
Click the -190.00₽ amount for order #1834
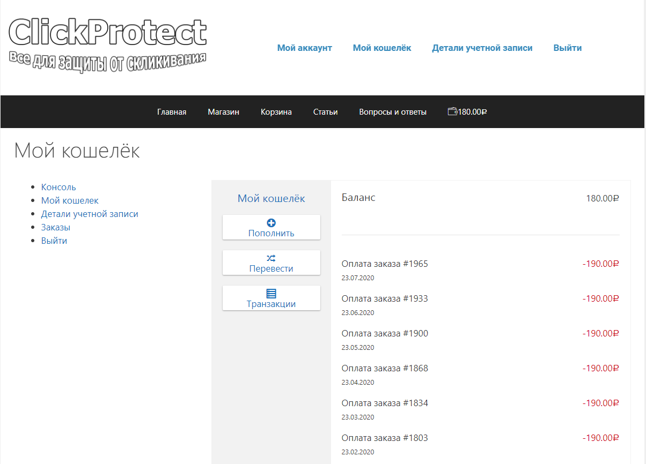pos(601,403)
